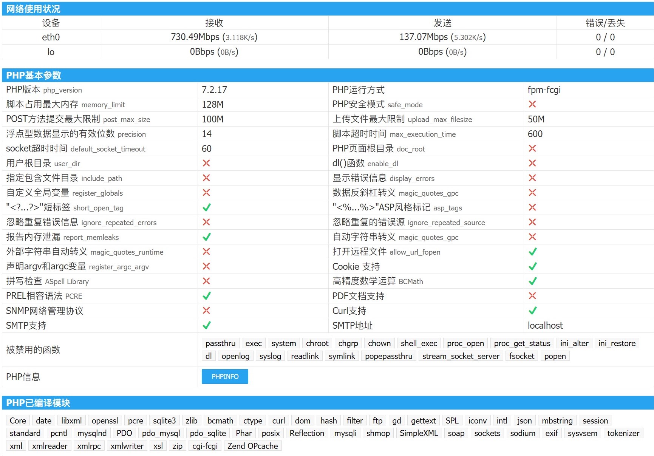This screenshot has width=654, height=456.
Task: Click the green check for report_memleaks
Action: (x=206, y=237)
